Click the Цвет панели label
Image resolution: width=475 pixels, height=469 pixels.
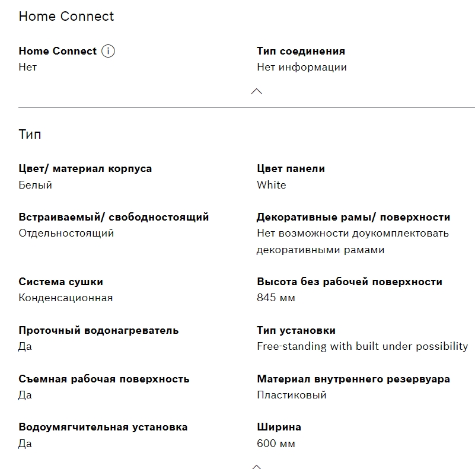(x=291, y=168)
